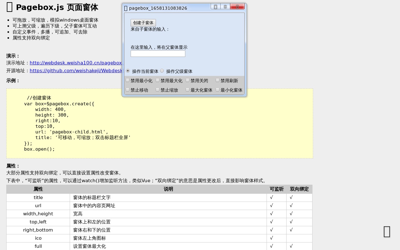Click the 'ico' property cell
The image size is (400, 250).
point(38,238)
